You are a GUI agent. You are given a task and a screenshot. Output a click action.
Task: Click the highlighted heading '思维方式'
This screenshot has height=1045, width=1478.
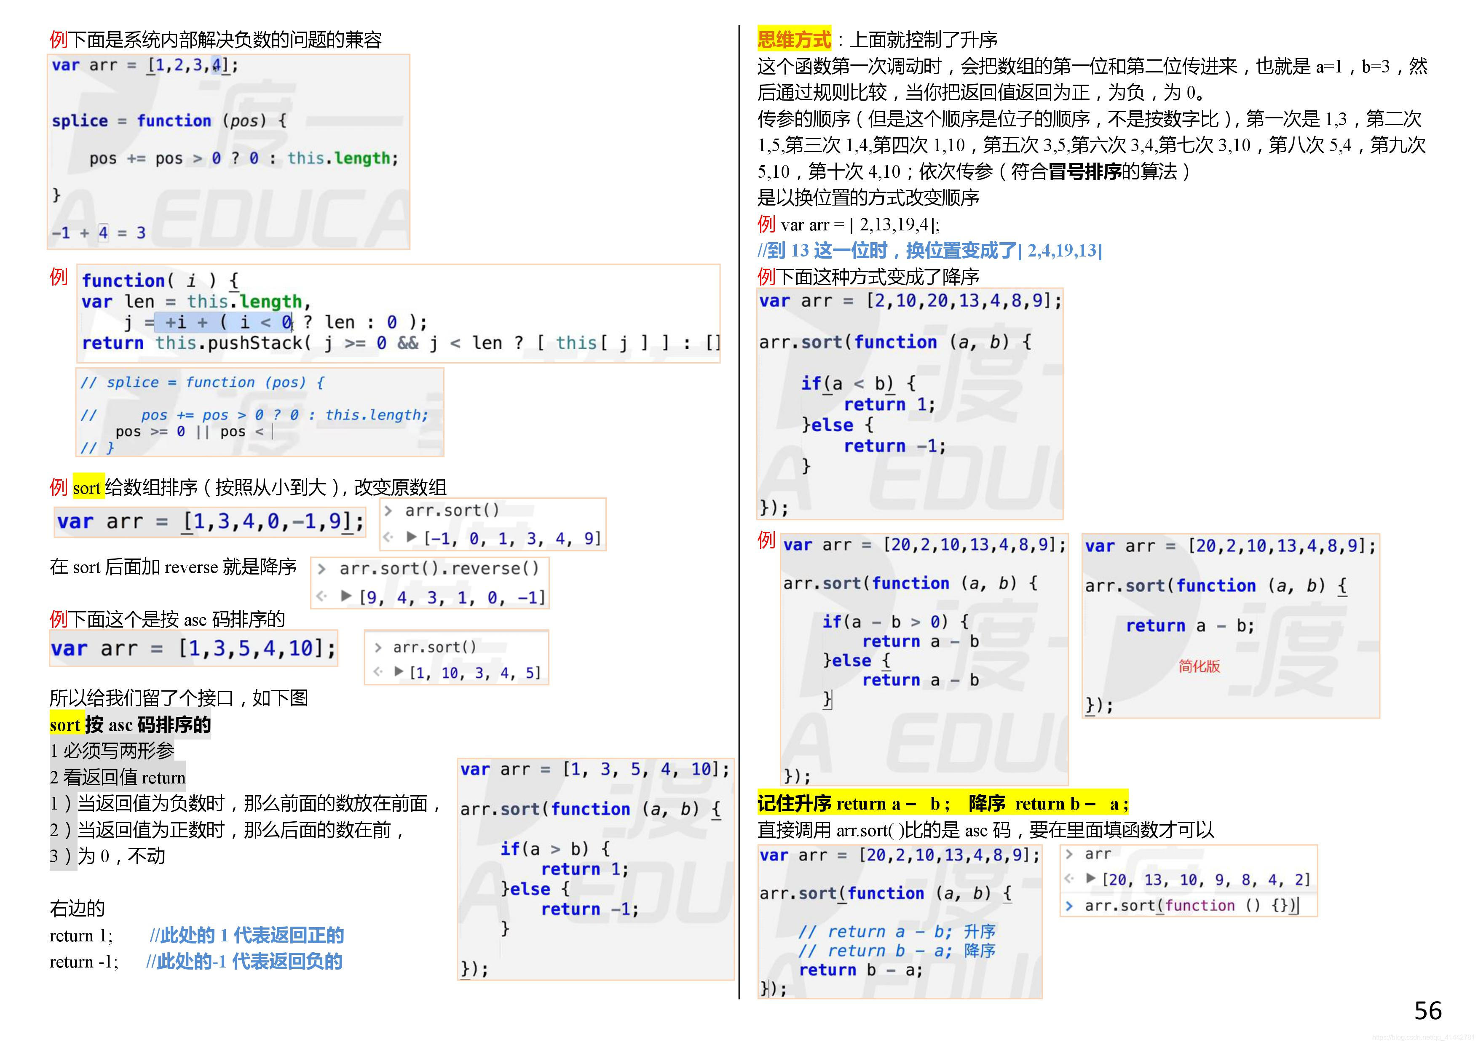[x=794, y=40]
